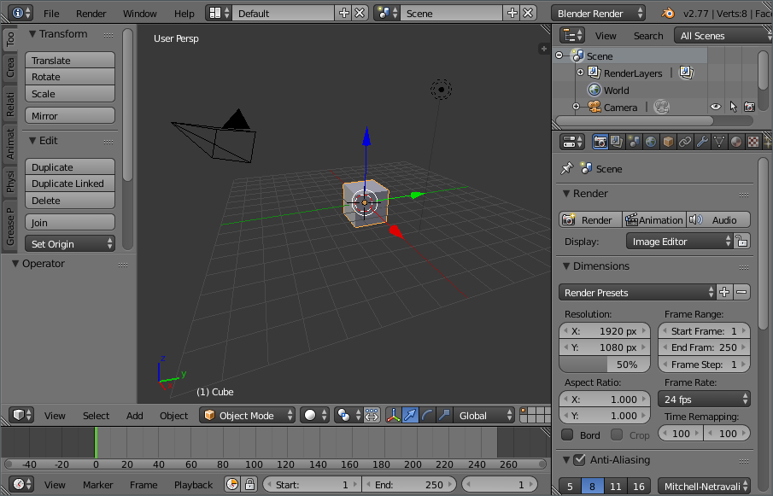Disable the Anti-Aliasing checkbox

580,460
